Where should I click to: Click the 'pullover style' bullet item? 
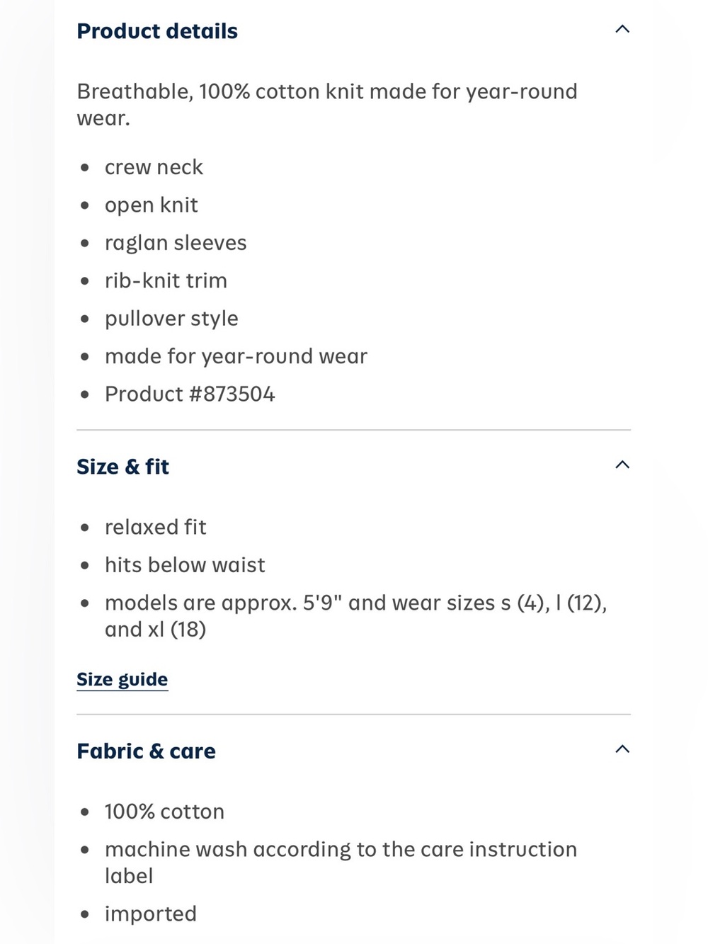(x=171, y=319)
